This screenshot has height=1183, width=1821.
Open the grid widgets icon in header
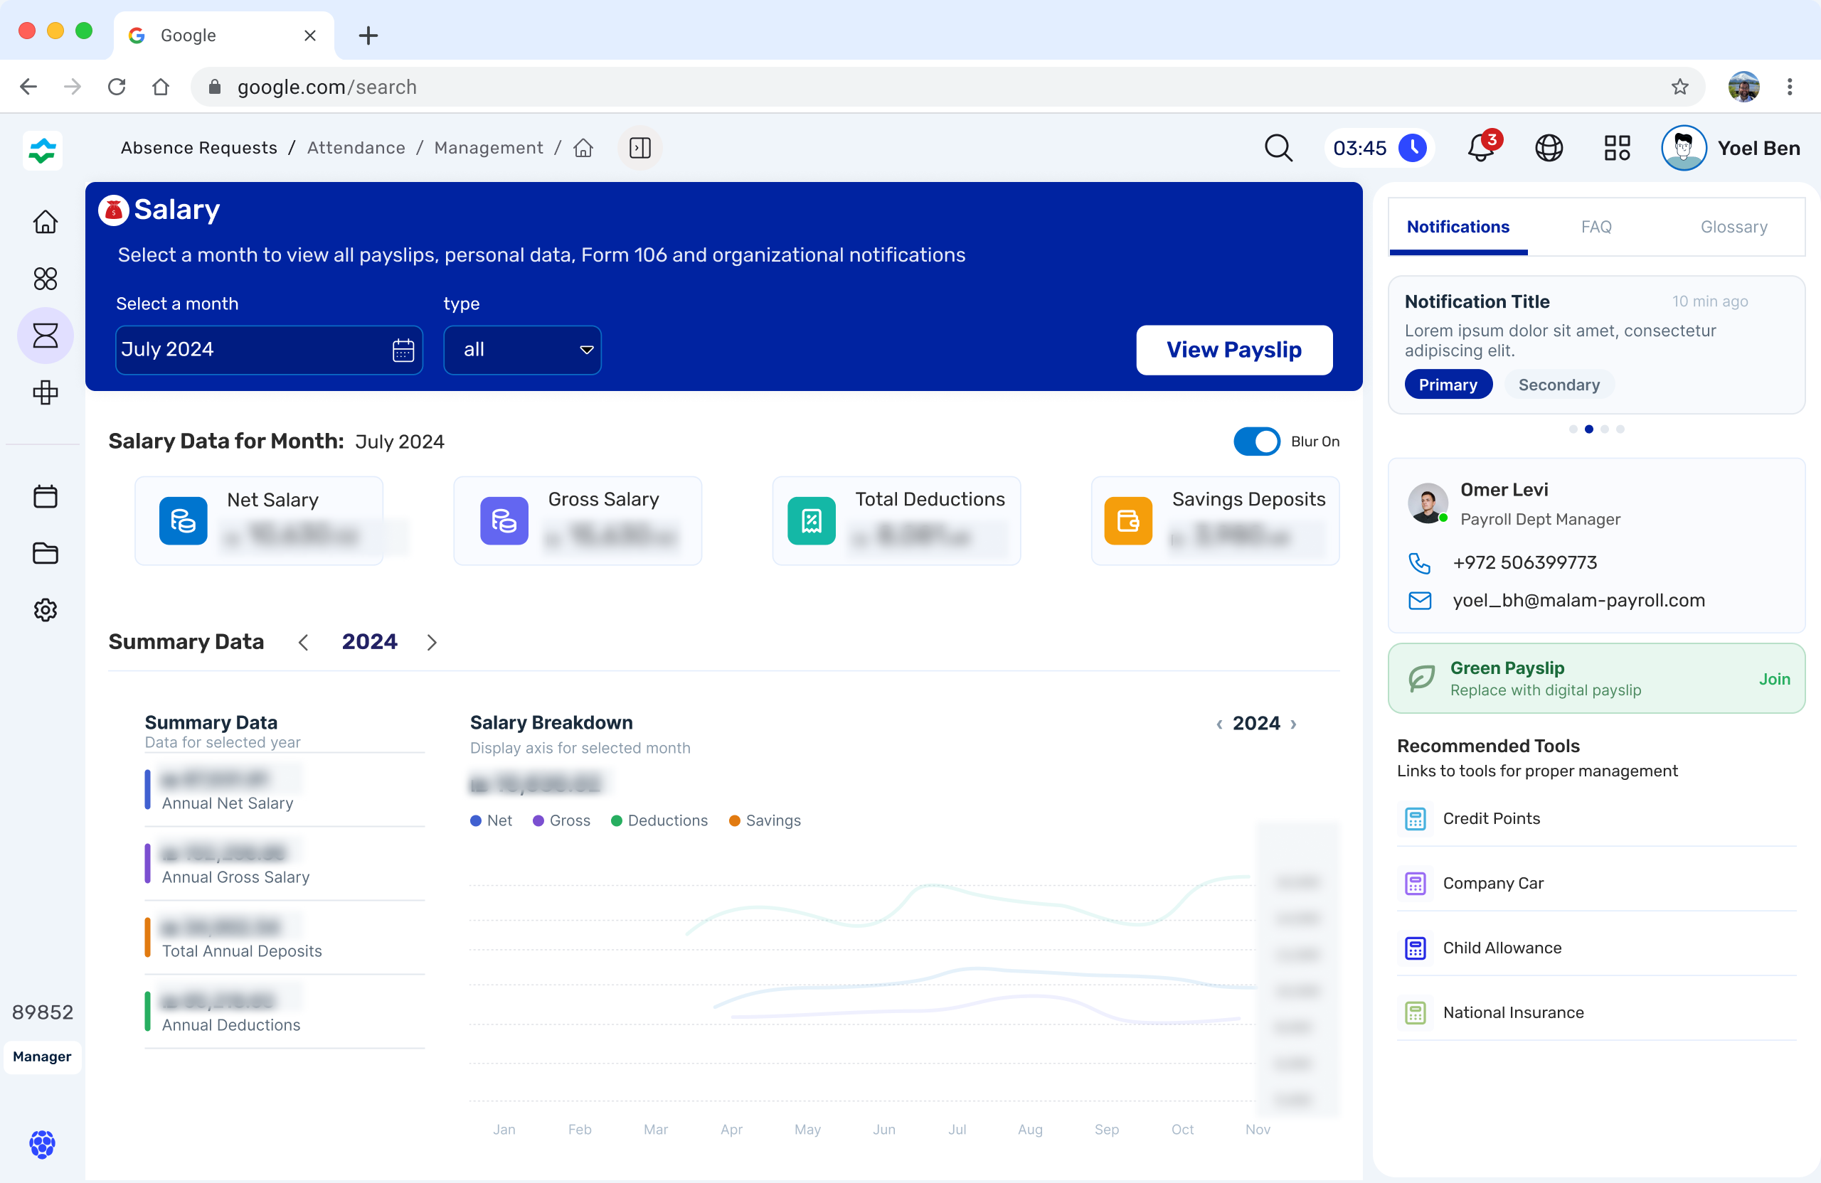click(x=1617, y=148)
